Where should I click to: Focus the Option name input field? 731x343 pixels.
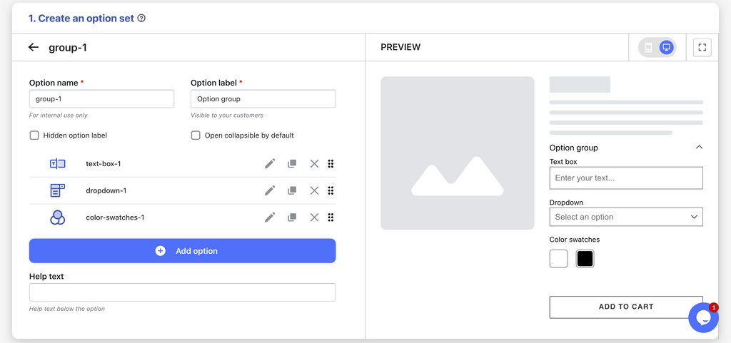click(101, 99)
